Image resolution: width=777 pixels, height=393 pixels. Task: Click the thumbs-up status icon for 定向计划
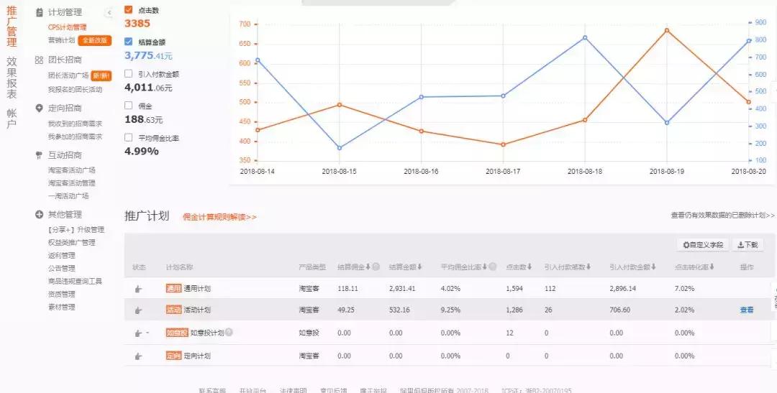click(x=138, y=356)
